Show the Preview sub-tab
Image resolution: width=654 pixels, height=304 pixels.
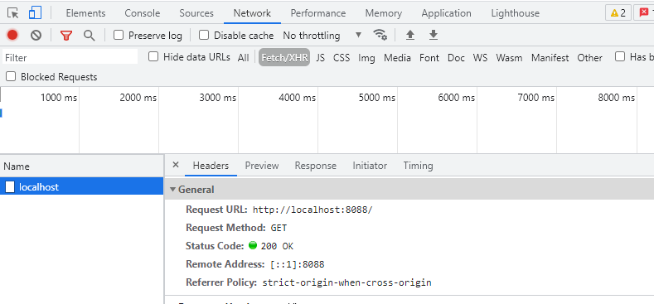(262, 166)
